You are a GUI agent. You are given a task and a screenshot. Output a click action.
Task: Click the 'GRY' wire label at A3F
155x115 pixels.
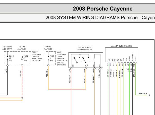pos(99,76)
